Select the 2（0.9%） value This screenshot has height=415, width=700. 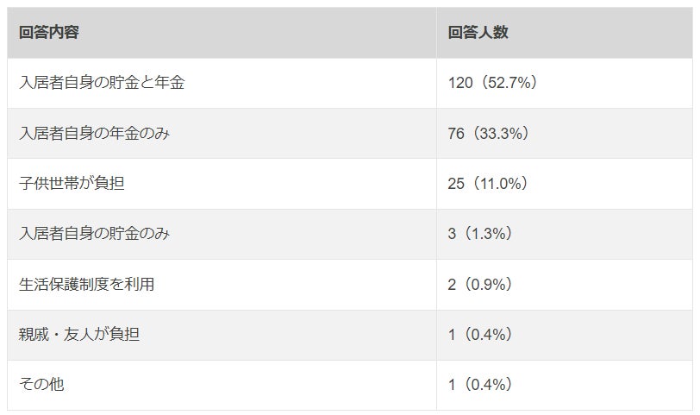[x=481, y=284]
